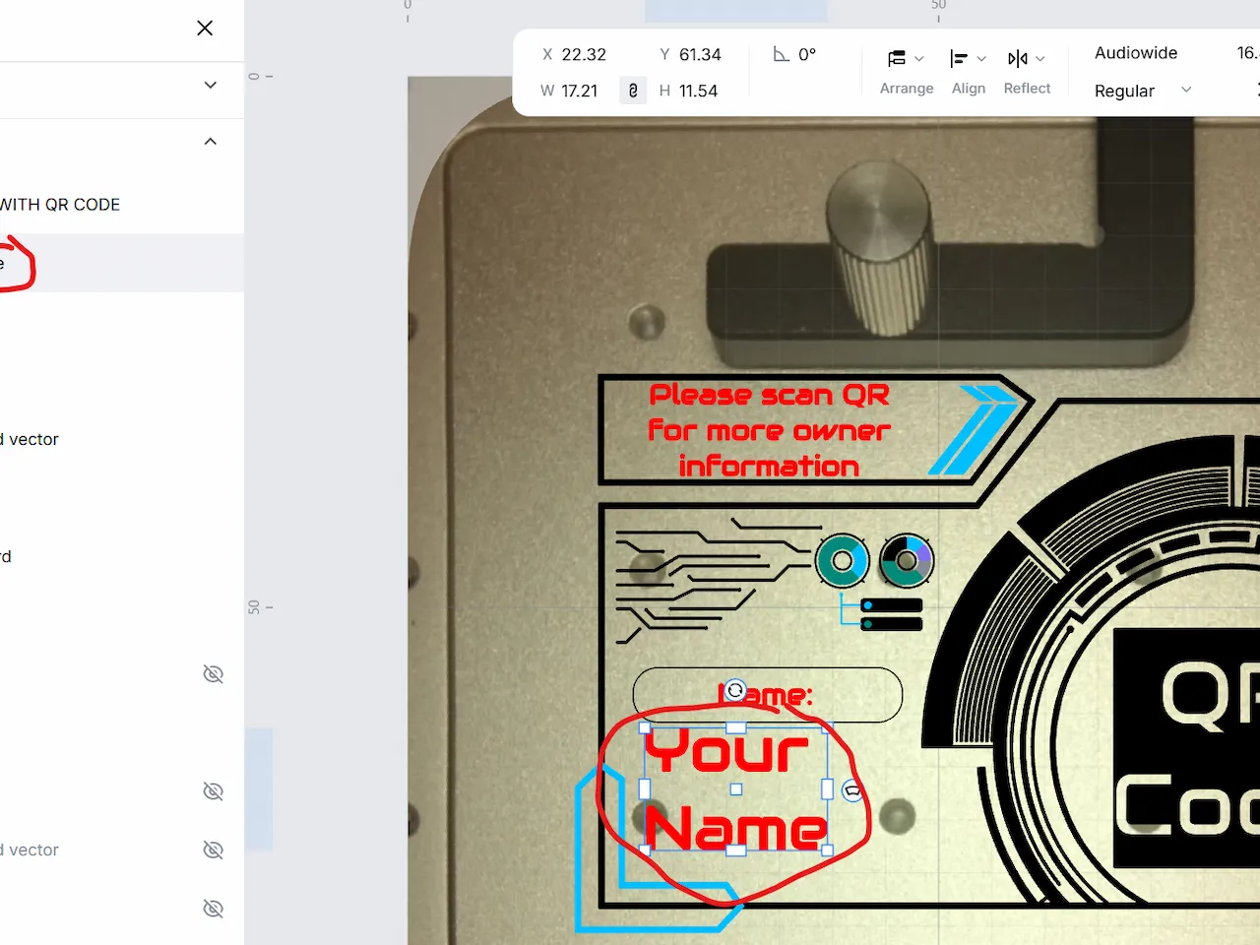Click the rotation angle field showing 0°
This screenshot has width=1260, height=945.
795,54
